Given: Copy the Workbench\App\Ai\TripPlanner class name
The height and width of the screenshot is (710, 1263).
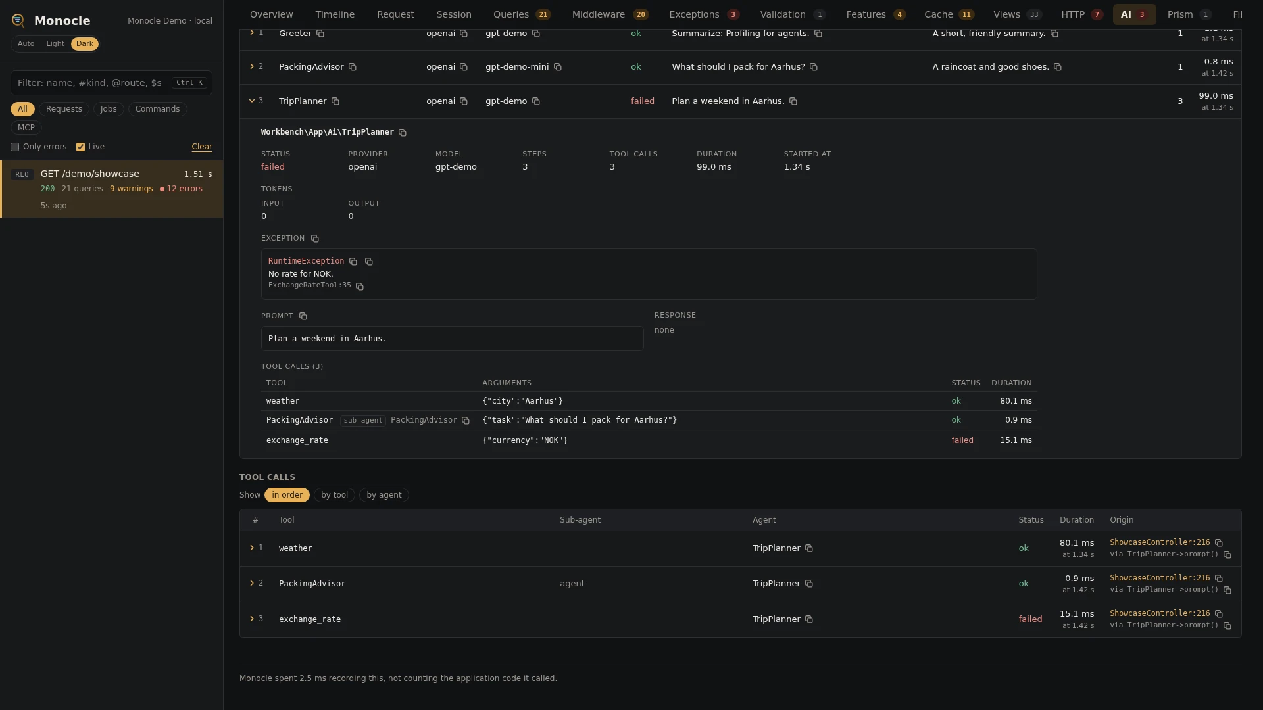Looking at the screenshot, I should [x=403, y=133].
